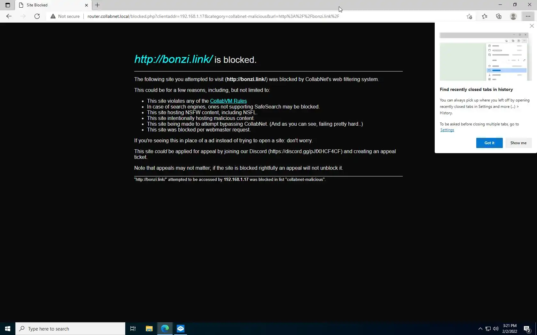Open the Windows Start menu
The height and width of the screenshot is (335, 537).
[8, 329]
